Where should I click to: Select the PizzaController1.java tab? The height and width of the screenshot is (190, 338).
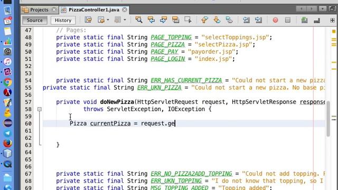(94, 9)
